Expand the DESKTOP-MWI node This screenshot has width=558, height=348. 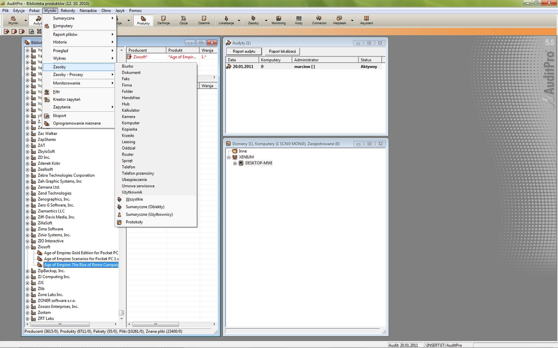click(x=235, y=163)
